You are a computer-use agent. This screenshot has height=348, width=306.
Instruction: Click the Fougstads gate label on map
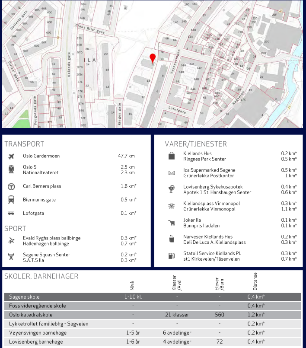click(x=35, y=110)
